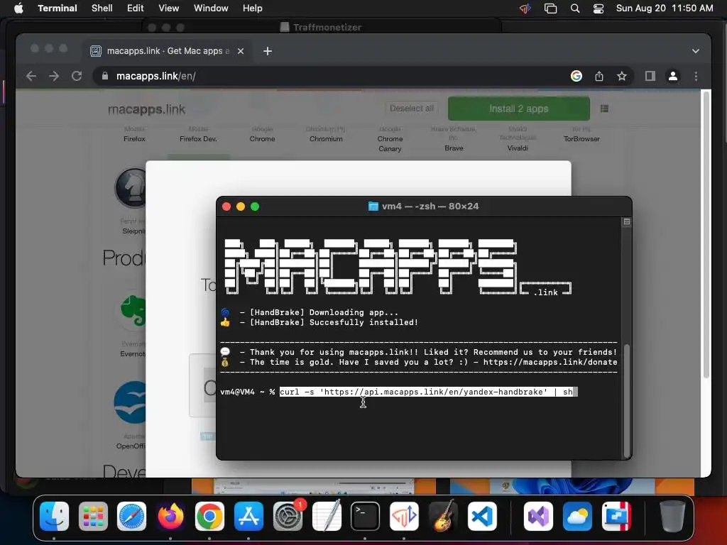Click the screen mirroring icon in menu bar

550,9
